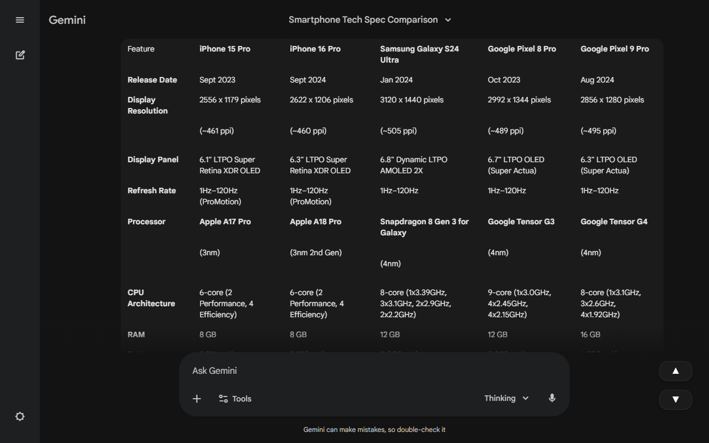Click the Gemini can make mistakes disclaimer
Image resolution: width=709 pixels, height=443 pixels.
(374, 430)
